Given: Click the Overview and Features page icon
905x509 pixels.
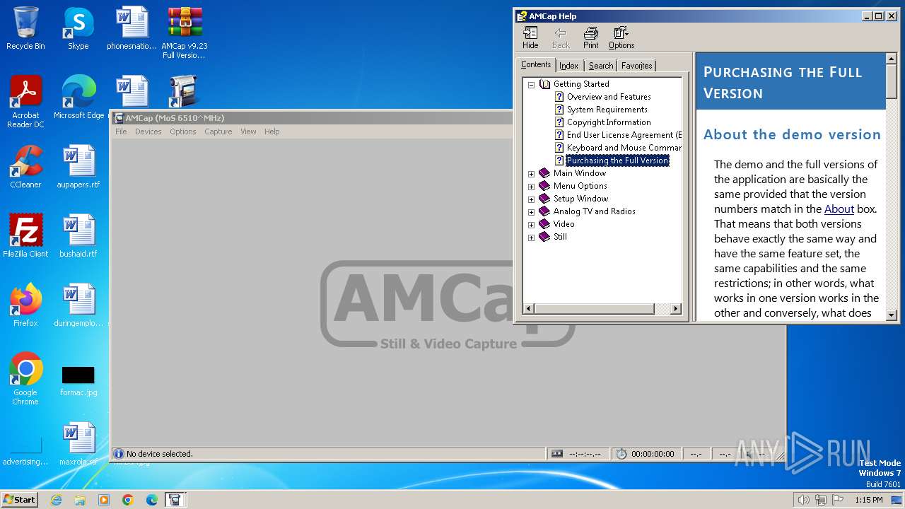Looking at the screenshot, I should [559, 97].
